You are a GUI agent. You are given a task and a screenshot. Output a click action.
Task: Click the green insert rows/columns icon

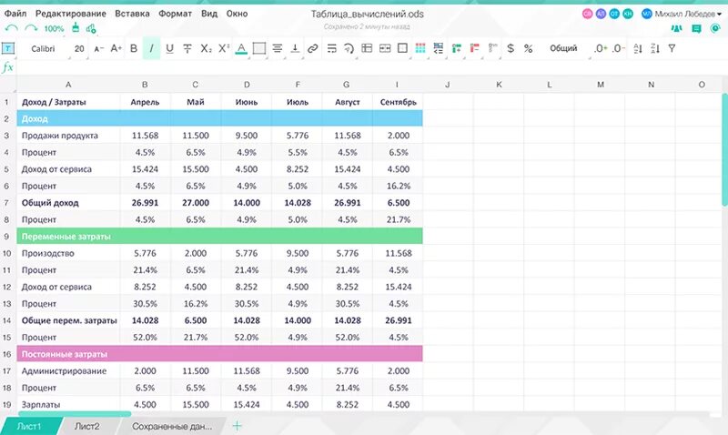click(457, 48)
